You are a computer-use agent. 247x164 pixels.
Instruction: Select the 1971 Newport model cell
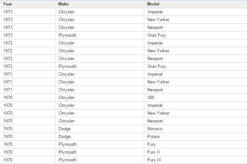point(196,90)
